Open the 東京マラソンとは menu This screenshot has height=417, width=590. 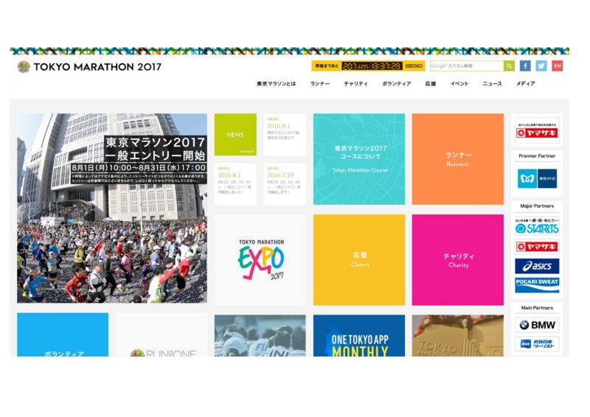pyautogui.click(x=276, y=83)
